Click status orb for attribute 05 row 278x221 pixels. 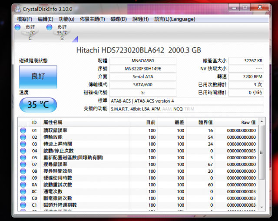(x=23, y=157)
